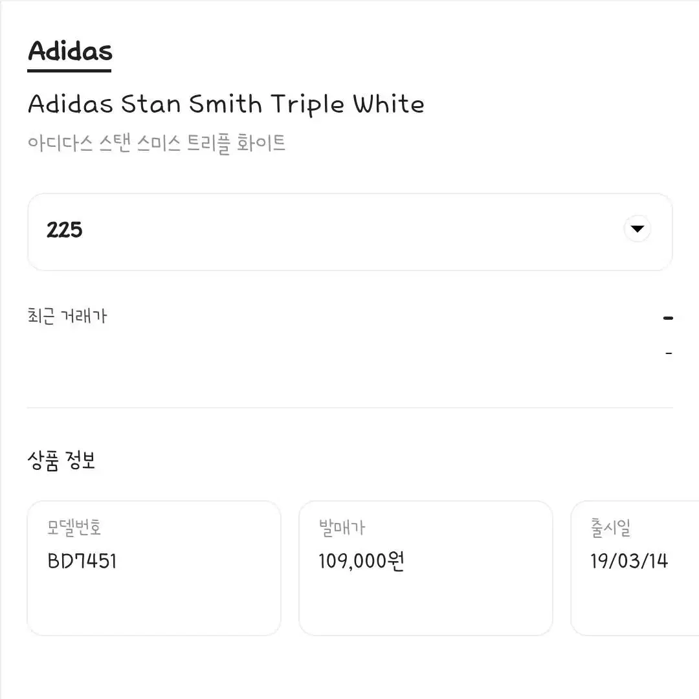Click the Adidas Stan Smith Triple White title
This screenshot has width=699, height=699.
[x=226, y=104]
